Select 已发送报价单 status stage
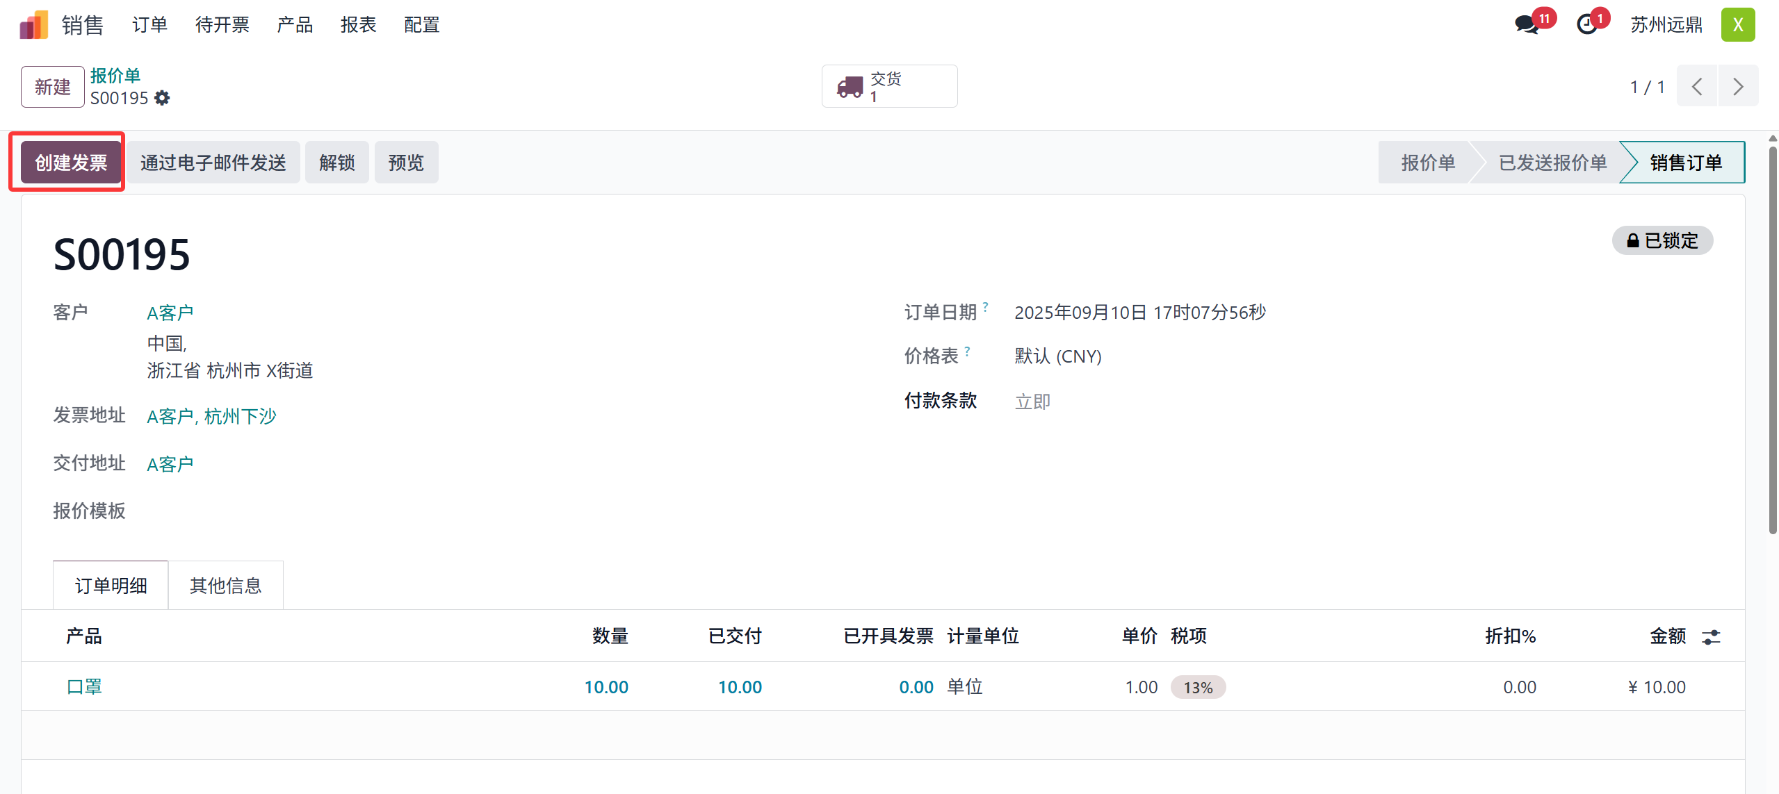1779x794 pixels. point(1552,163)
